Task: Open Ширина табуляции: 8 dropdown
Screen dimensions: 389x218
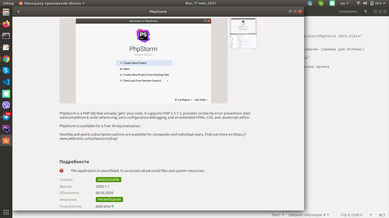Action: point(309,215)
